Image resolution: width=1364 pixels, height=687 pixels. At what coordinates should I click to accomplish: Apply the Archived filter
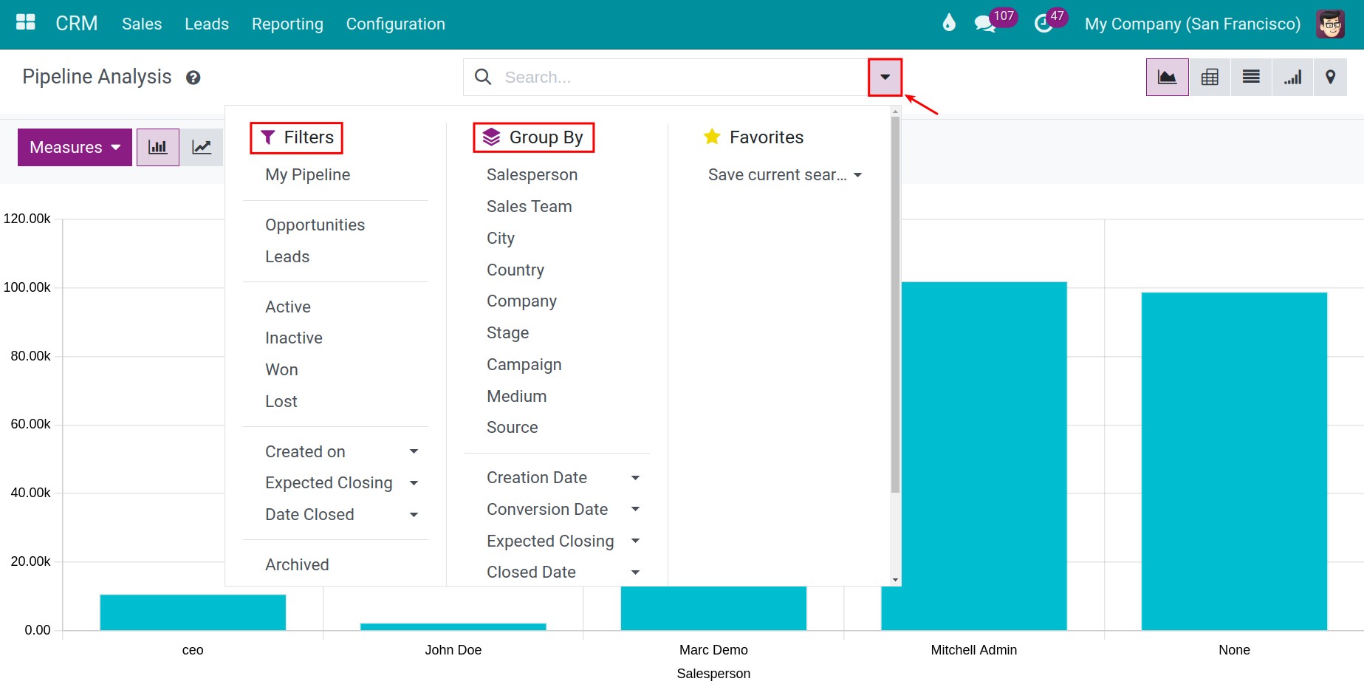point(297,565)
